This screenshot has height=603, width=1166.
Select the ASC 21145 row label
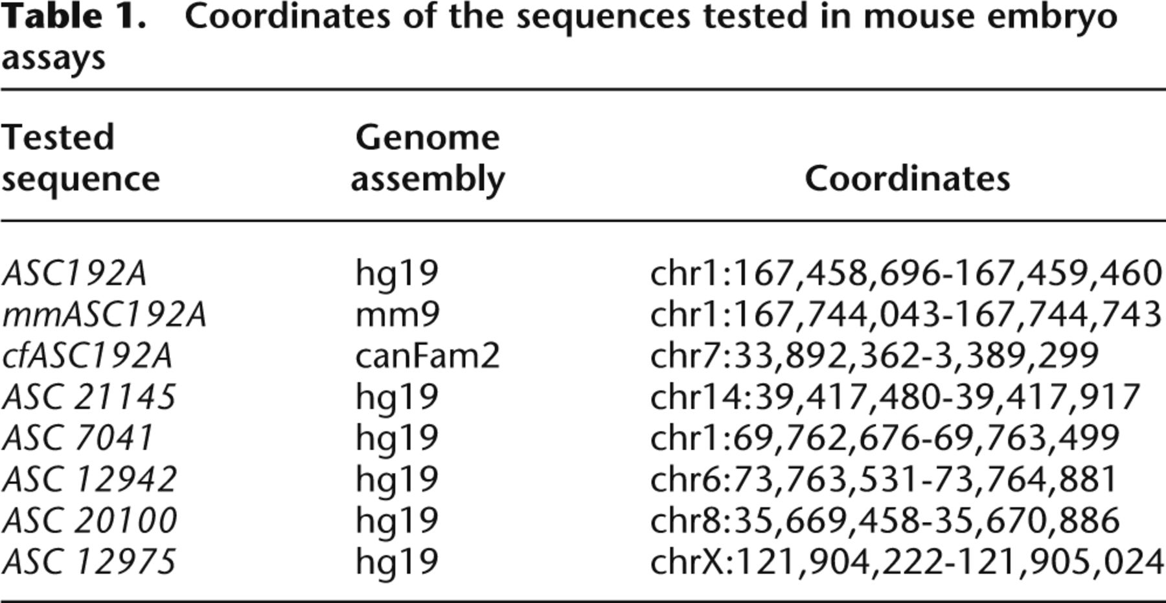[x=89, y=397]
